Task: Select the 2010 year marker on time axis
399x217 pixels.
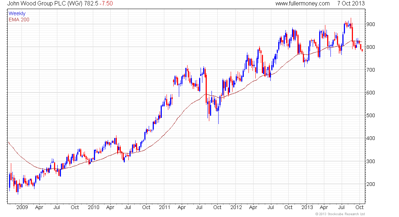Action: point(93,208)
